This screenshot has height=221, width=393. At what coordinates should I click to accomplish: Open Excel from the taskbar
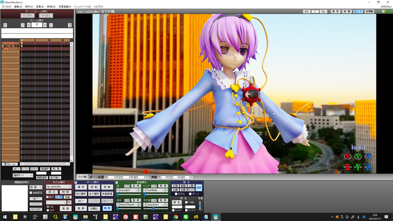(146, 217)
